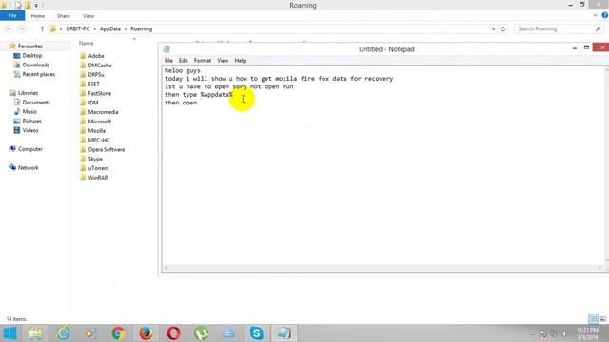Select Roaming in the address breadcrumb
The image size is (609, 342).
142,29
